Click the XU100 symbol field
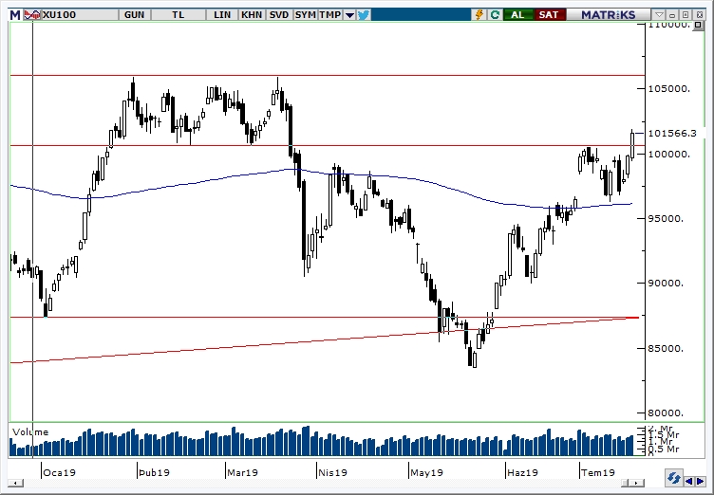 coord(80,14)
